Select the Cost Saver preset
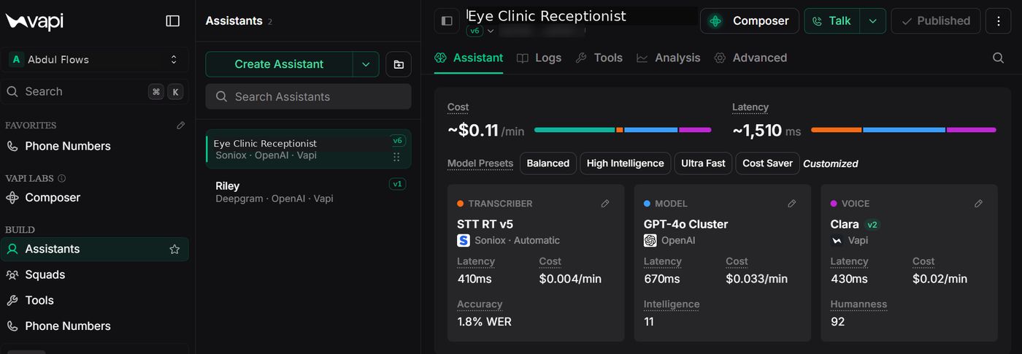 coord(767,163)
